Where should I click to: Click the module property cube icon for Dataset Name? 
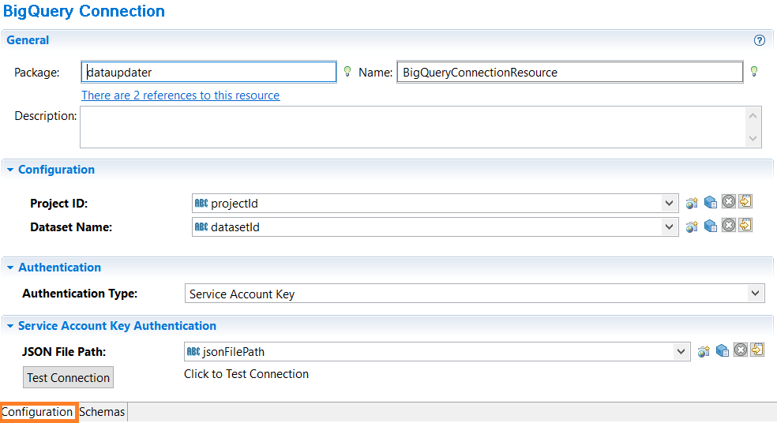point(710,226)
